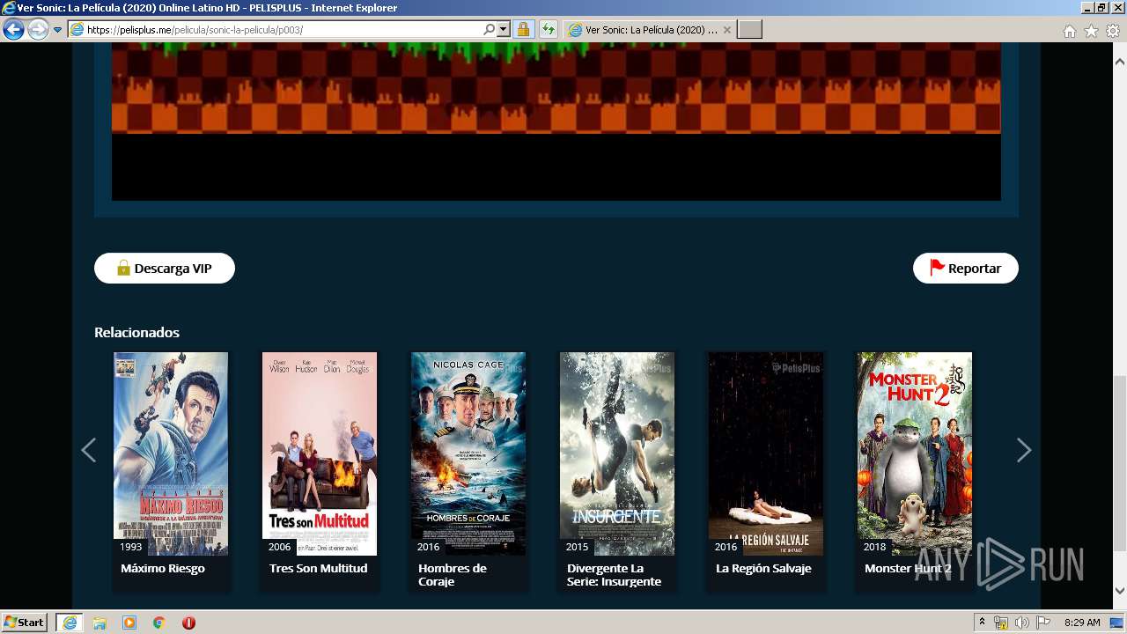Open Internet Explorer in the taskbar

point(70,623)
